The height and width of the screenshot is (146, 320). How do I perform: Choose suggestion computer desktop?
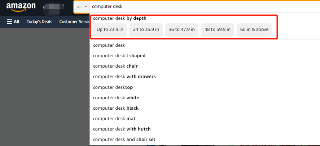coord(205,87)
